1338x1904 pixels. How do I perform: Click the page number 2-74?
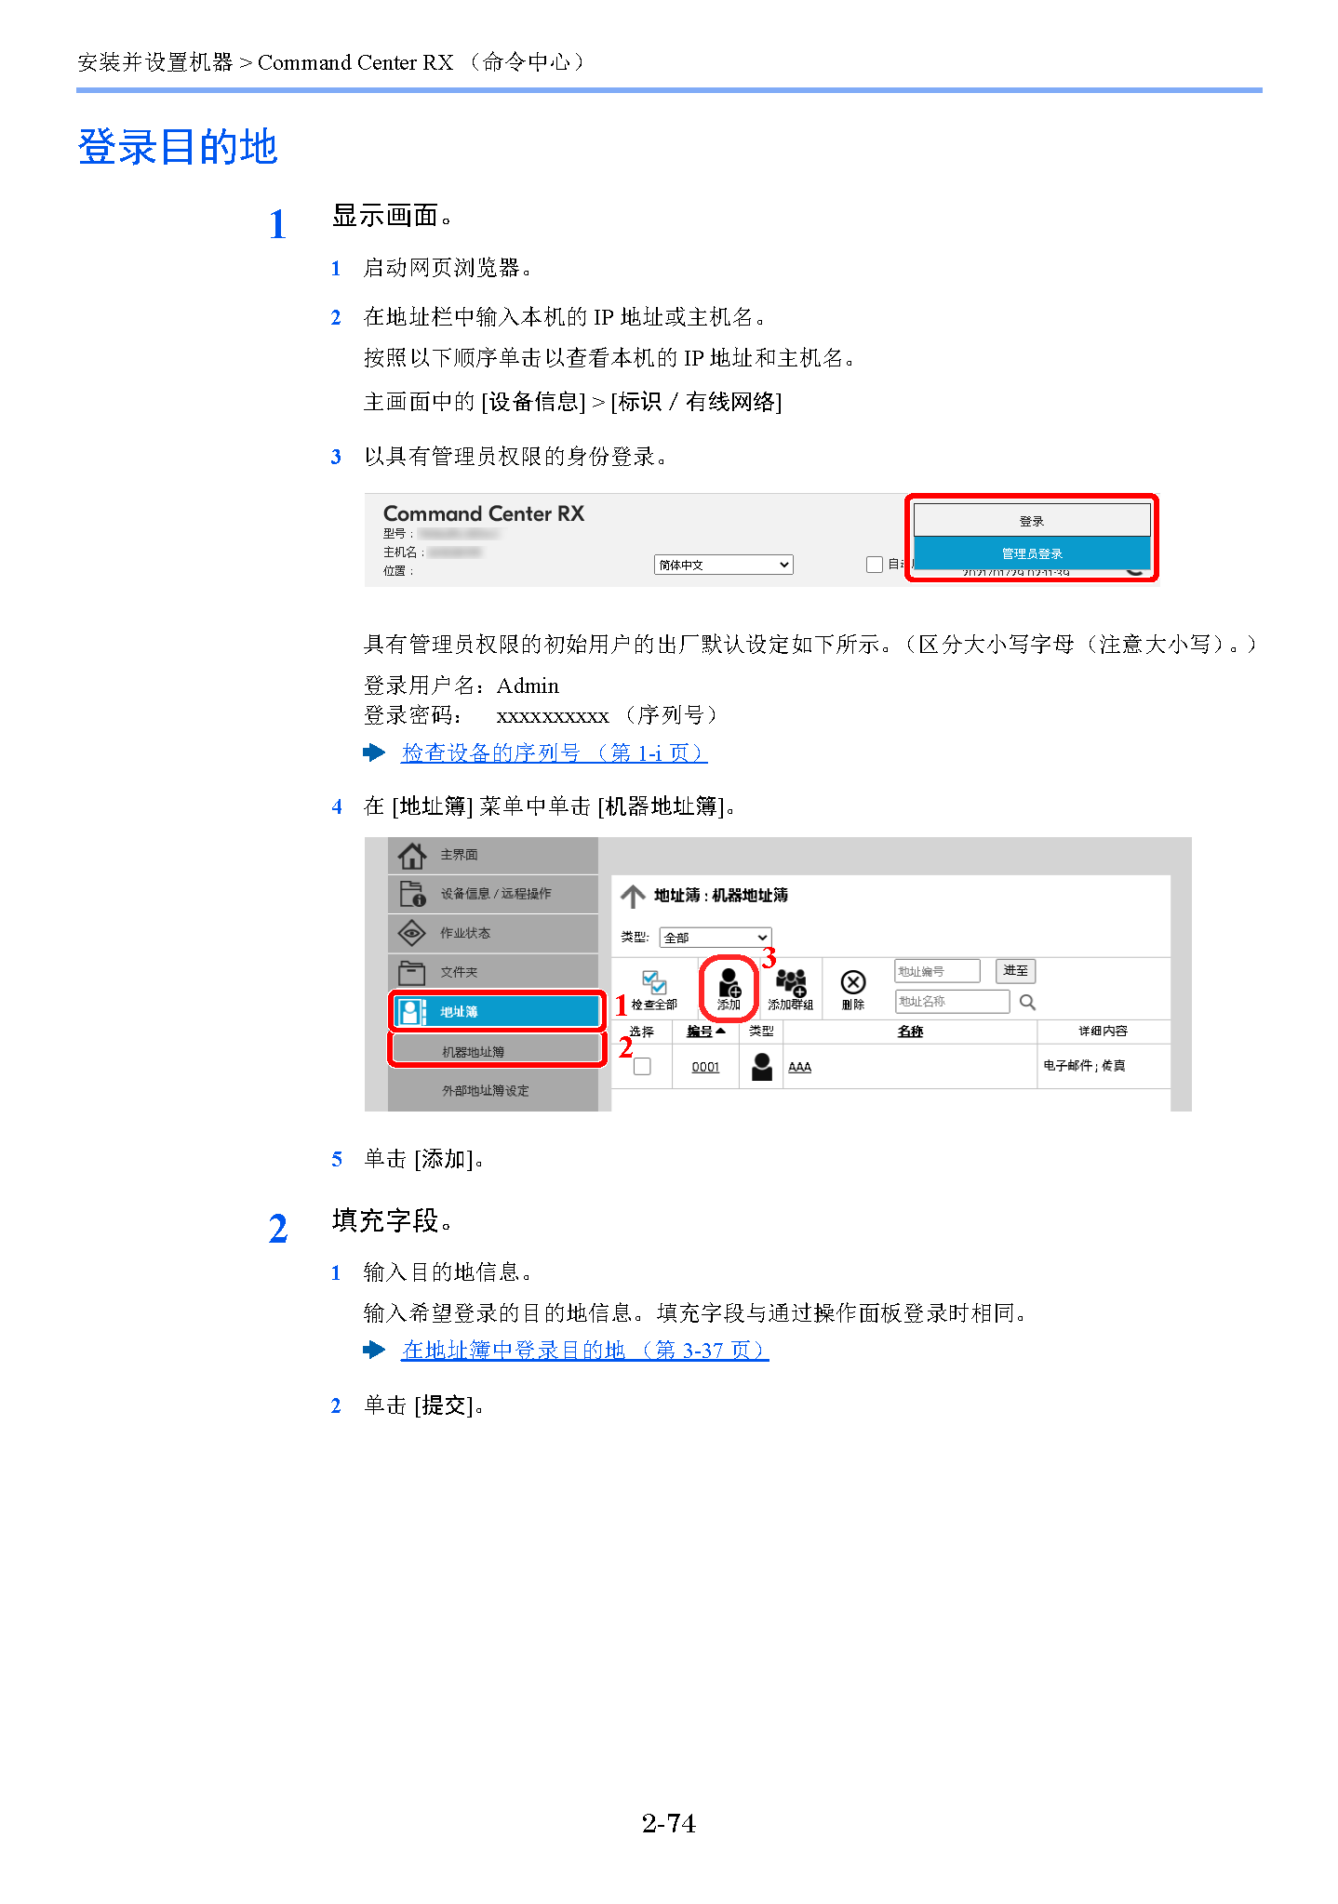(x=669, y=1823)
